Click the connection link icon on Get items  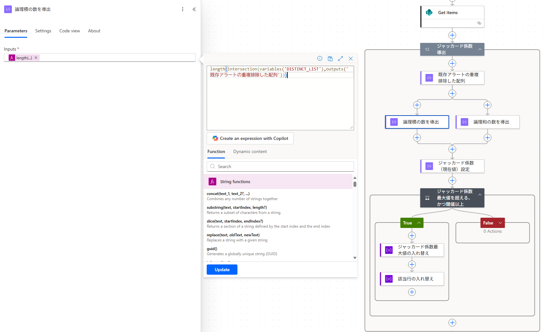(x=479, y=23)
